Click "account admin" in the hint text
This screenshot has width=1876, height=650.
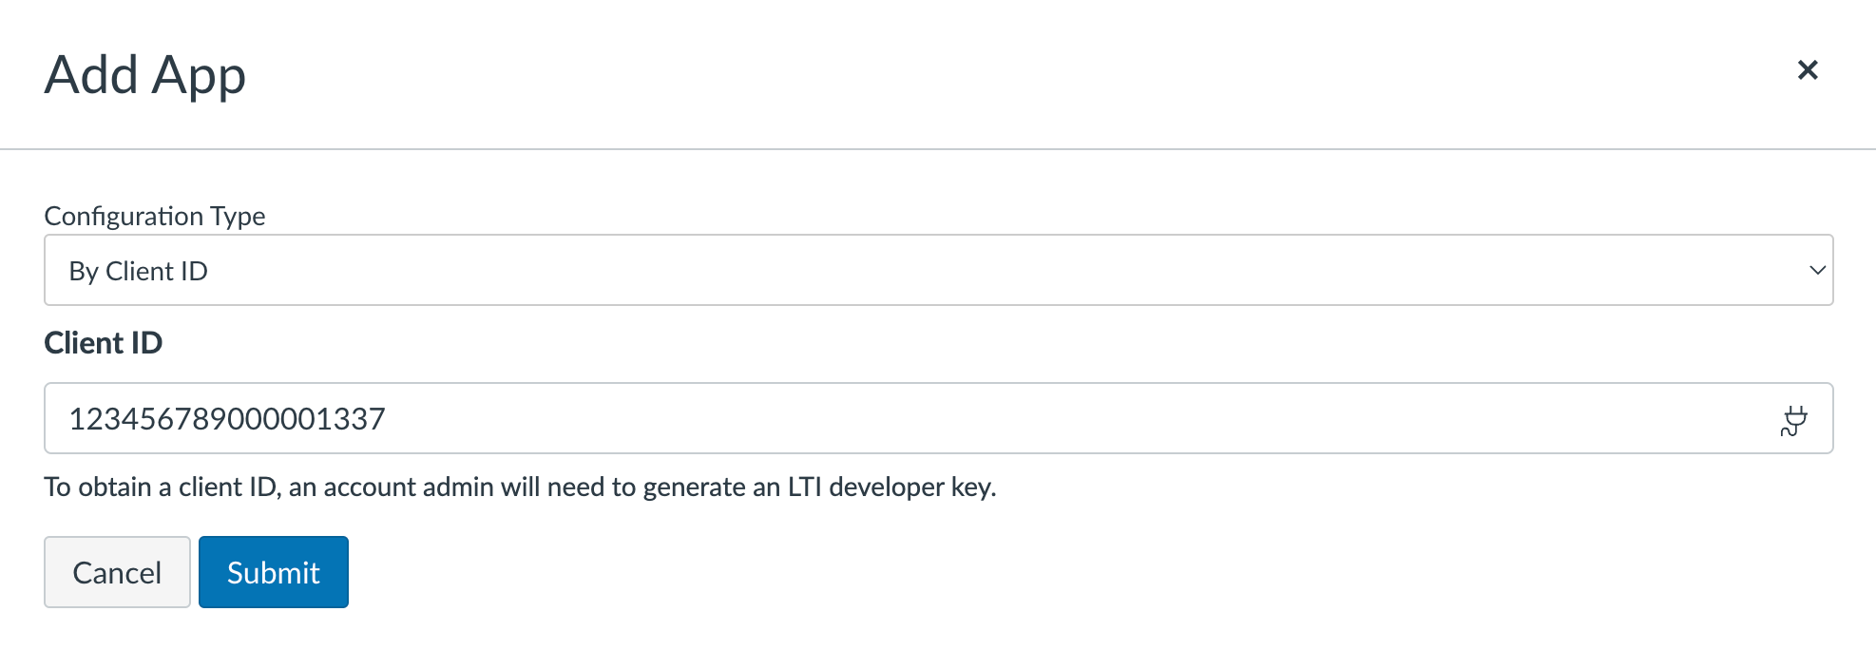tap(409, 487)
